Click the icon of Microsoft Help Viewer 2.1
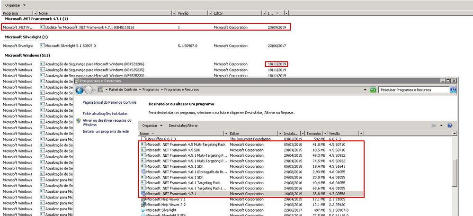The height and width of the screenshot is (216, 473). tap(143, 199)
